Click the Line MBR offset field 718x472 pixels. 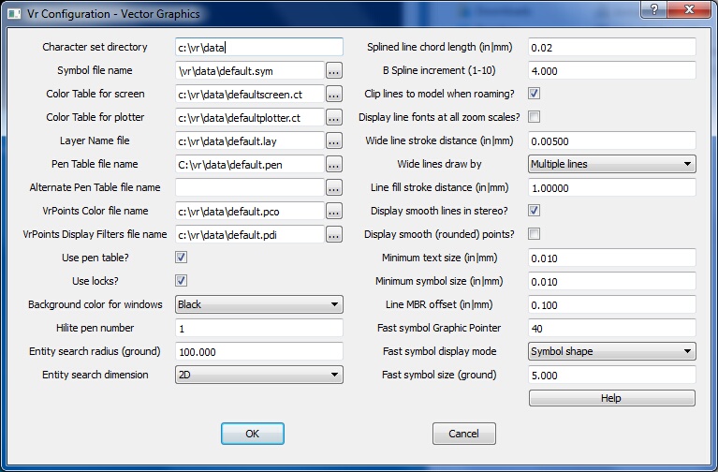point(612,304)
